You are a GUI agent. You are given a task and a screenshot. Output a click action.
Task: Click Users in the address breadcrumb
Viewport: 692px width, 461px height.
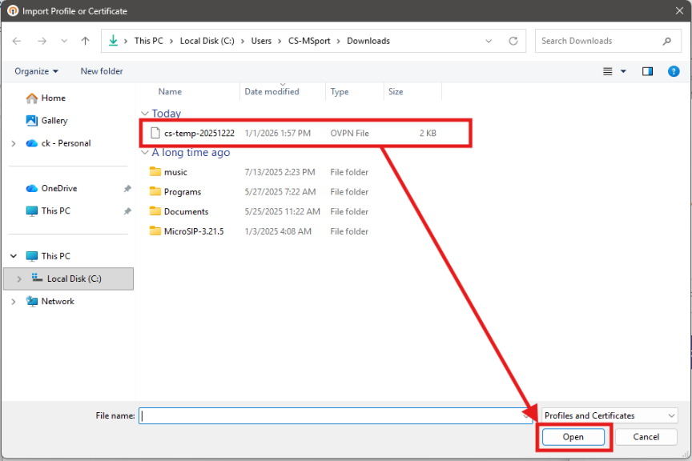click(260, 41)
